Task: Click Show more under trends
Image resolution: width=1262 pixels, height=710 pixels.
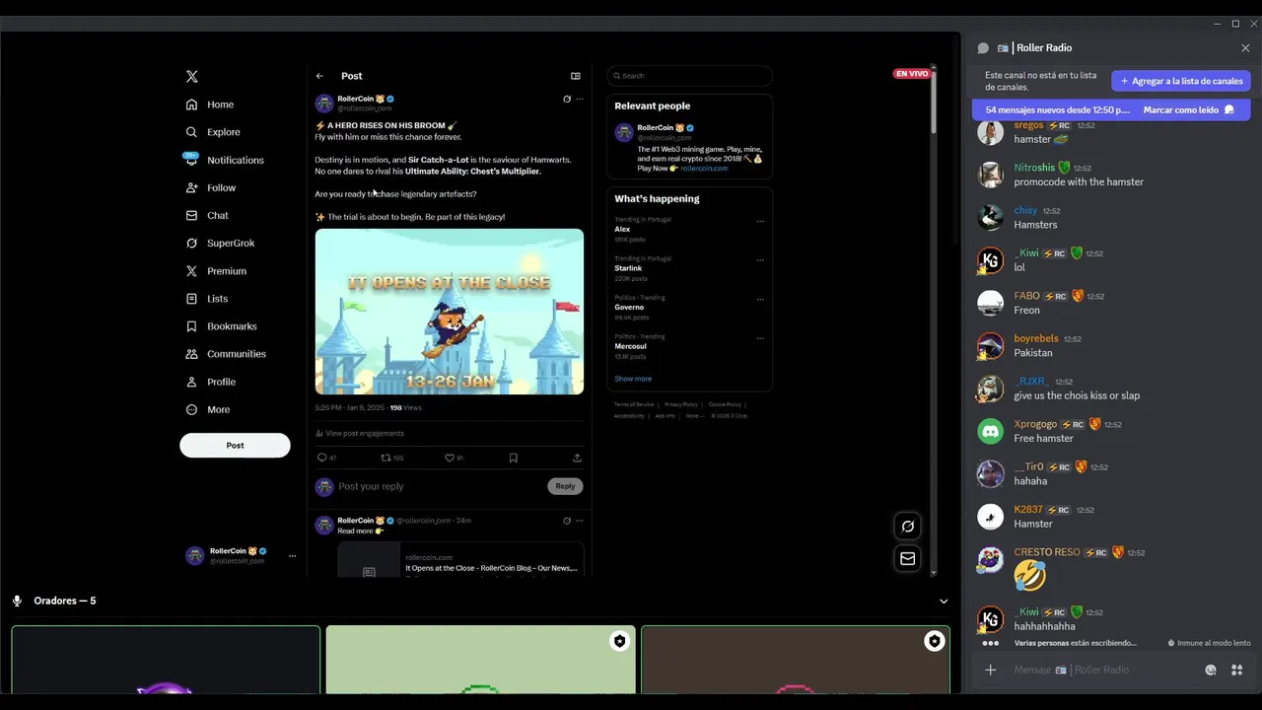Action: point(633,379)
